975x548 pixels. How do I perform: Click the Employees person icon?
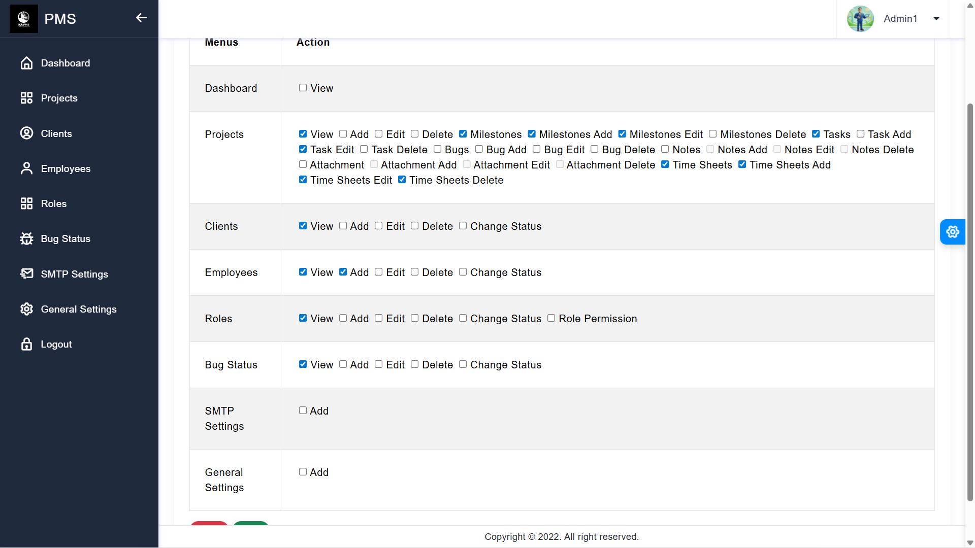[x=26, y=168]
